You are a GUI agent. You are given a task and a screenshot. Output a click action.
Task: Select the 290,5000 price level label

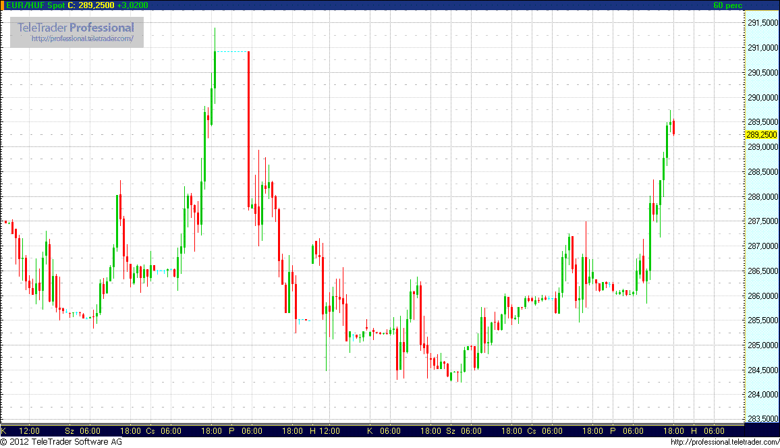(762, 73)
